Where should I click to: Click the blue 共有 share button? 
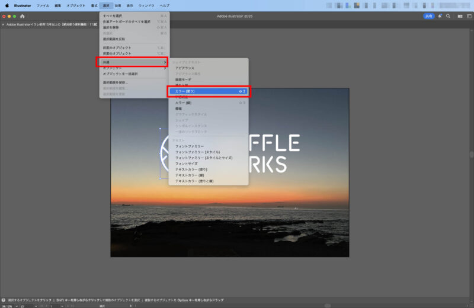click(x=428, y=16)
